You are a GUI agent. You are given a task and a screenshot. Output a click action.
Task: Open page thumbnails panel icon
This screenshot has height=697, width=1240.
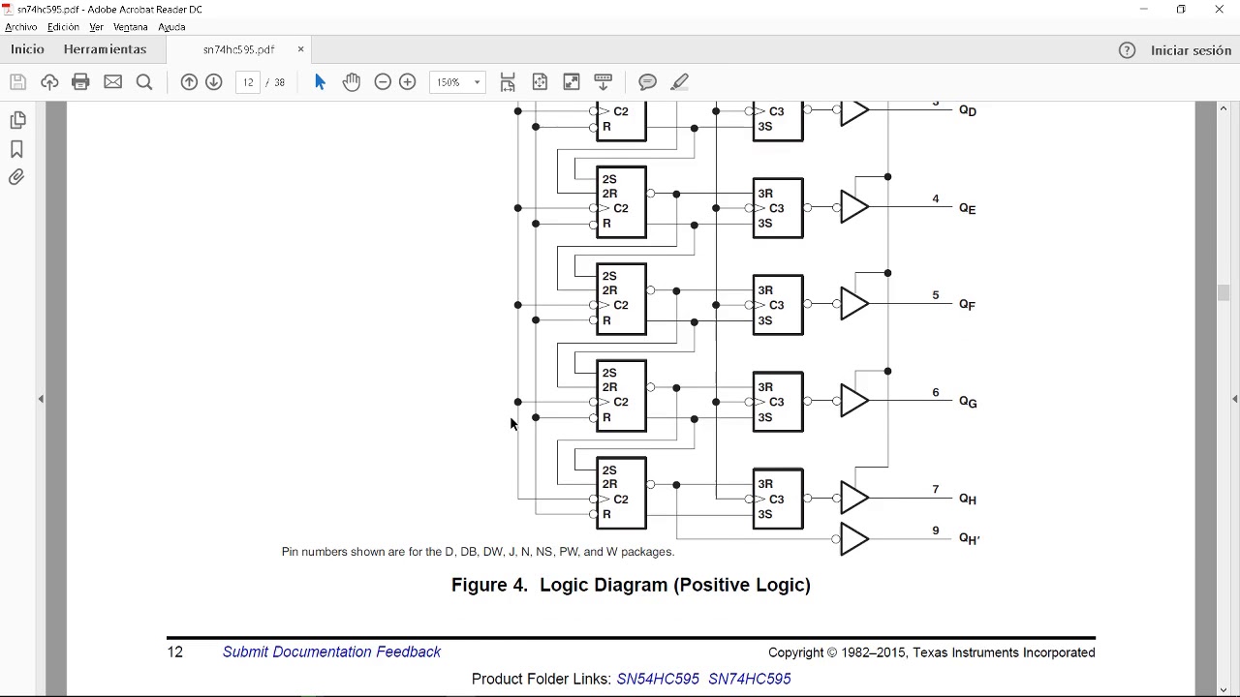click(x=17, y=120)
